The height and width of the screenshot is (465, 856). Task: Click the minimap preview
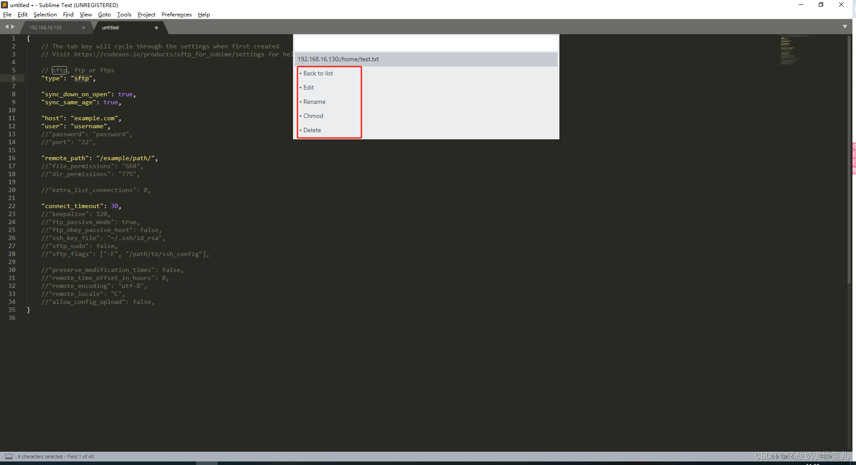pyautogui.click(x=794, y=50)
